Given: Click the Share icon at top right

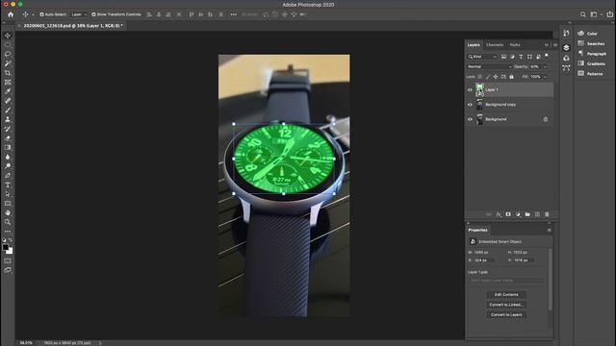Looking at the screenshot, I should coord(609,14).
